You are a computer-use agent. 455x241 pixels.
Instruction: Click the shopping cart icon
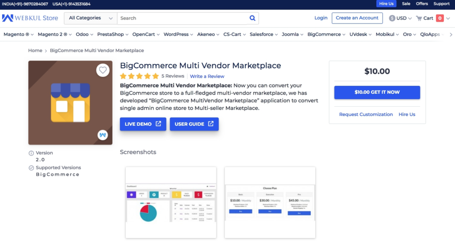(x=419, y=18)
